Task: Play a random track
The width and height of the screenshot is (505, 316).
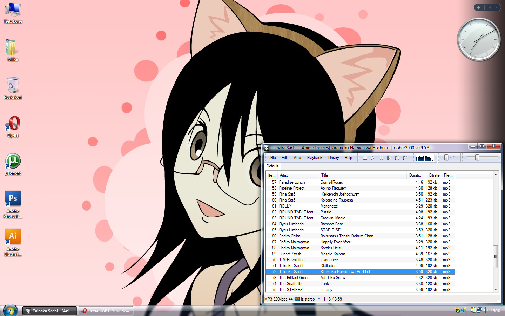Action: (405, 158)
